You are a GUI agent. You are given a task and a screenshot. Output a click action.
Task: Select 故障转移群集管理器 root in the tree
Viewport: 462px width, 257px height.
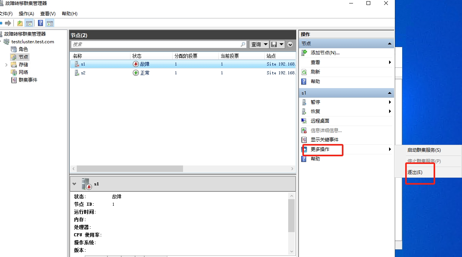click(25, 34)
